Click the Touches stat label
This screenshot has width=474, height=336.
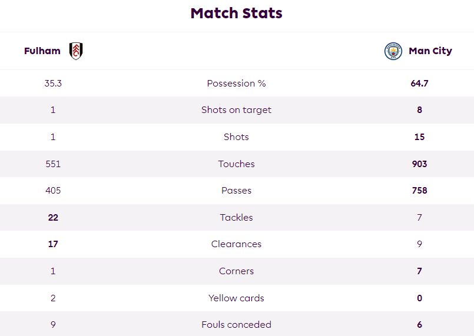(236, 164)
